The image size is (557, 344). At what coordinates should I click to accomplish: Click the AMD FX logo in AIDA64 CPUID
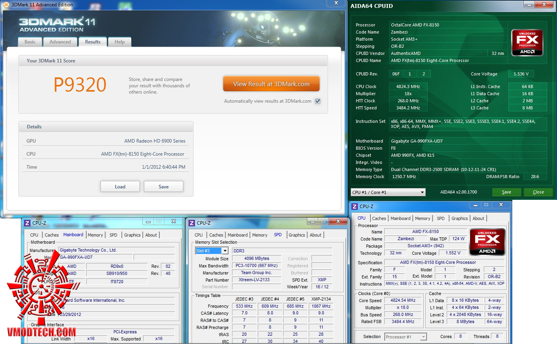pos(527,43)
